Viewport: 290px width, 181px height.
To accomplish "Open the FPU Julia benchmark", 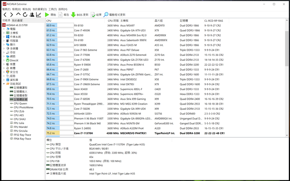I will pos(17,123).
